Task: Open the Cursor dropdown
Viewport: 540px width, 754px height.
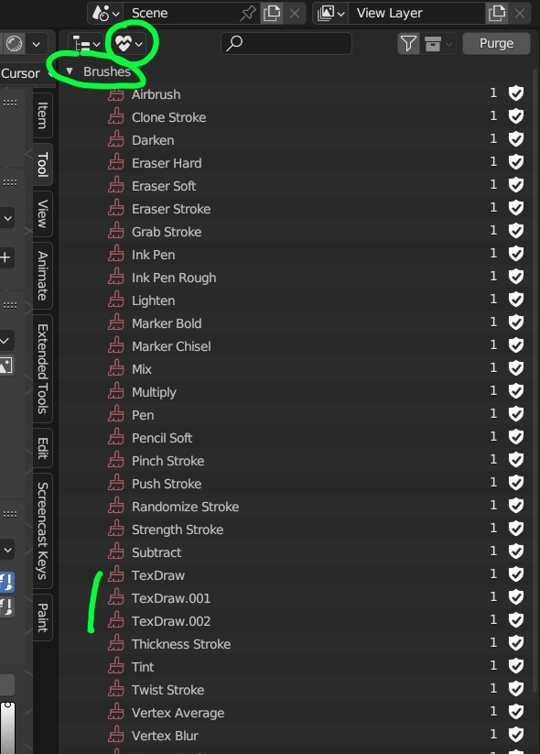Action: click(x=27, y=73)
